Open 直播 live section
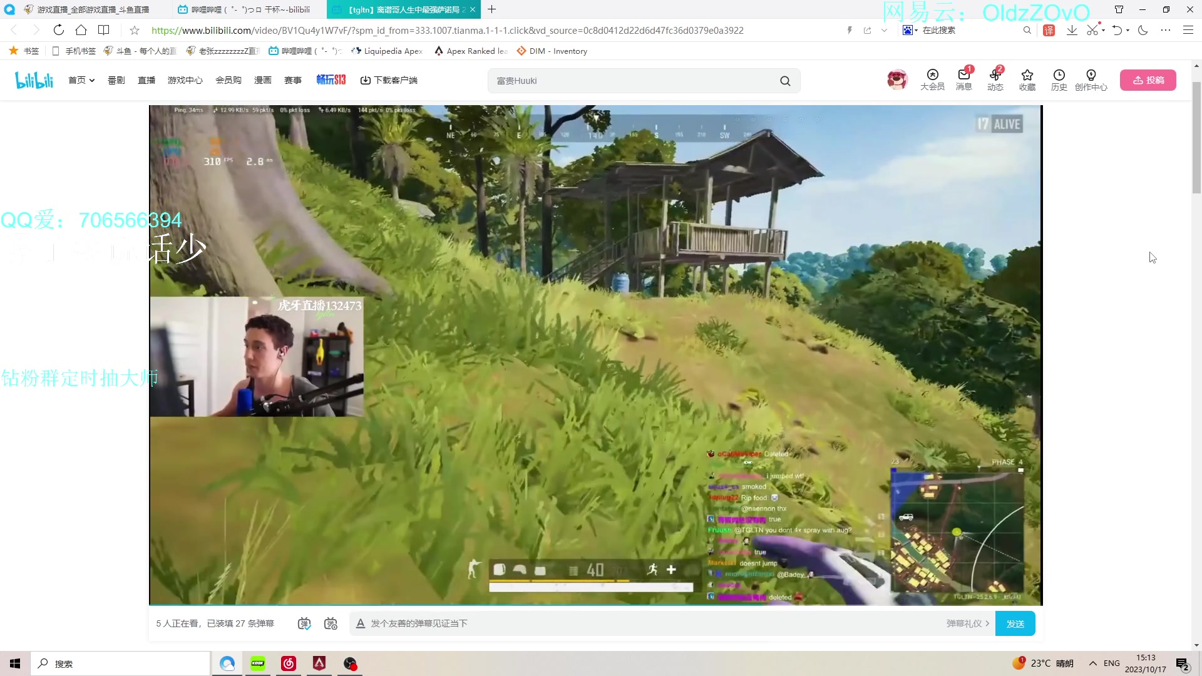The width and height of the screenshot is (1202, 676). [146, 80]
